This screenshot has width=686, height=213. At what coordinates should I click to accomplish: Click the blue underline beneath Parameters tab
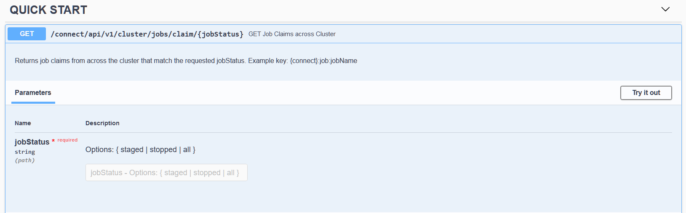33,103
